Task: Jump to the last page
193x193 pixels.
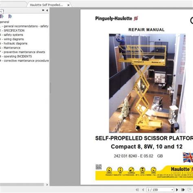Action: [183, 190]
